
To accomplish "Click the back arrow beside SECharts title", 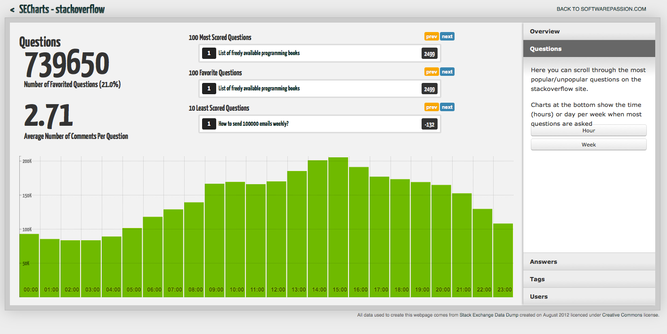I will coord(12,9).
